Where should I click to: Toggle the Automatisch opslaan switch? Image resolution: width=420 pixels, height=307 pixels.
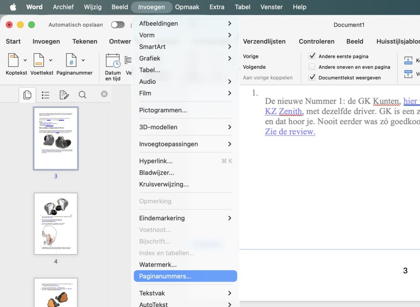click(118, 25)
